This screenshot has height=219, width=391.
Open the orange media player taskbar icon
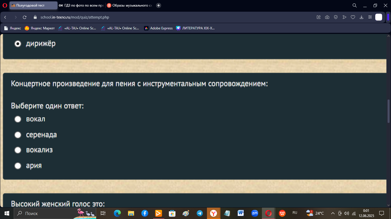coord(158,213)
